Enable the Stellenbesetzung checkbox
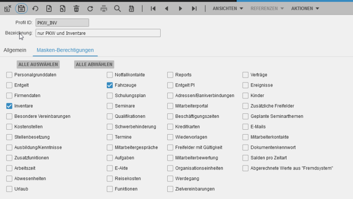This screenshot has width=353, height=199. point(9,137)
